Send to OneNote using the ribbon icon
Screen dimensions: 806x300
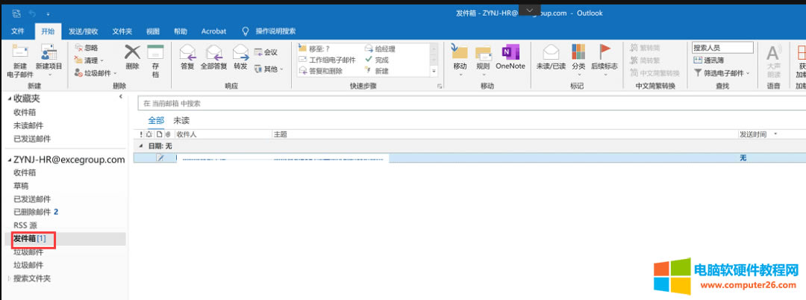(510, 56)
